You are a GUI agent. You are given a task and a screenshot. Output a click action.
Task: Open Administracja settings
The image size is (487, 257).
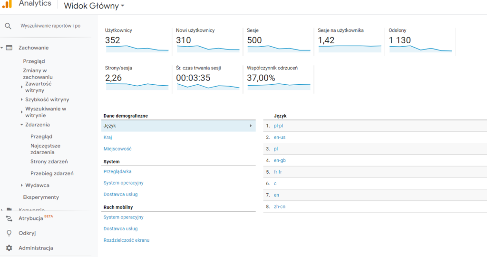[x=36, y=248]
